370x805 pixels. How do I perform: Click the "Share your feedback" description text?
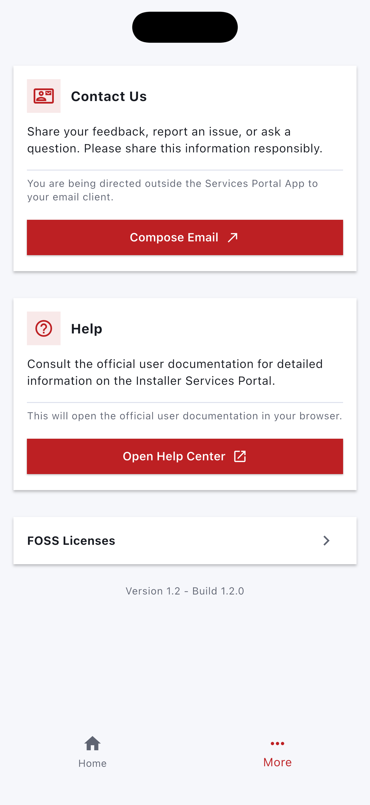coord(175,140)
